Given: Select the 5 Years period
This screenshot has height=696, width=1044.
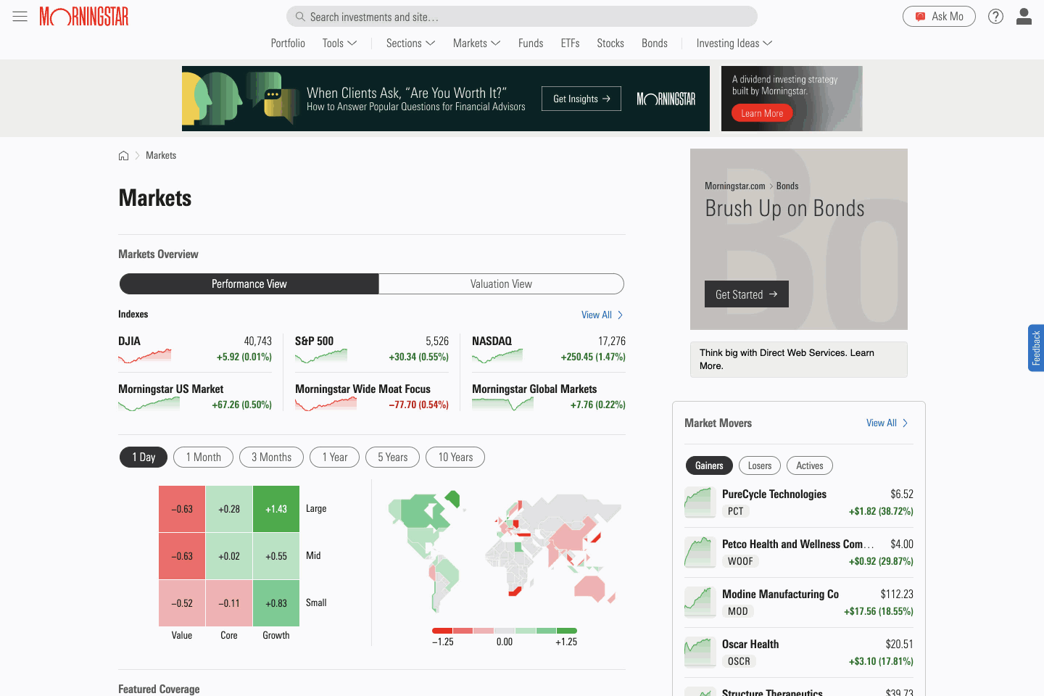Looking at the screenshot, I should coord(393,457).
